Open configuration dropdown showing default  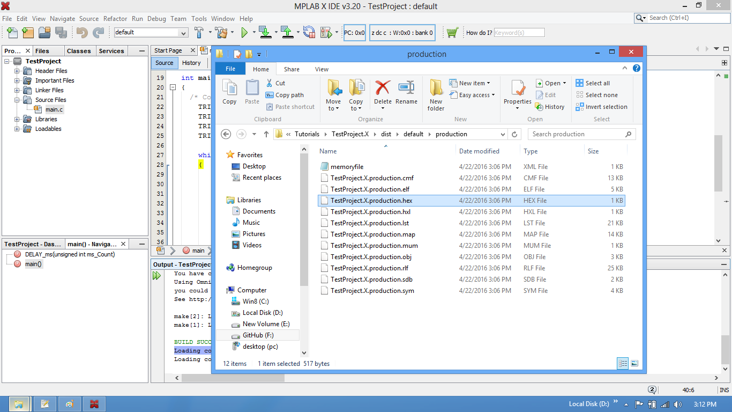click(x=184, y=33)
